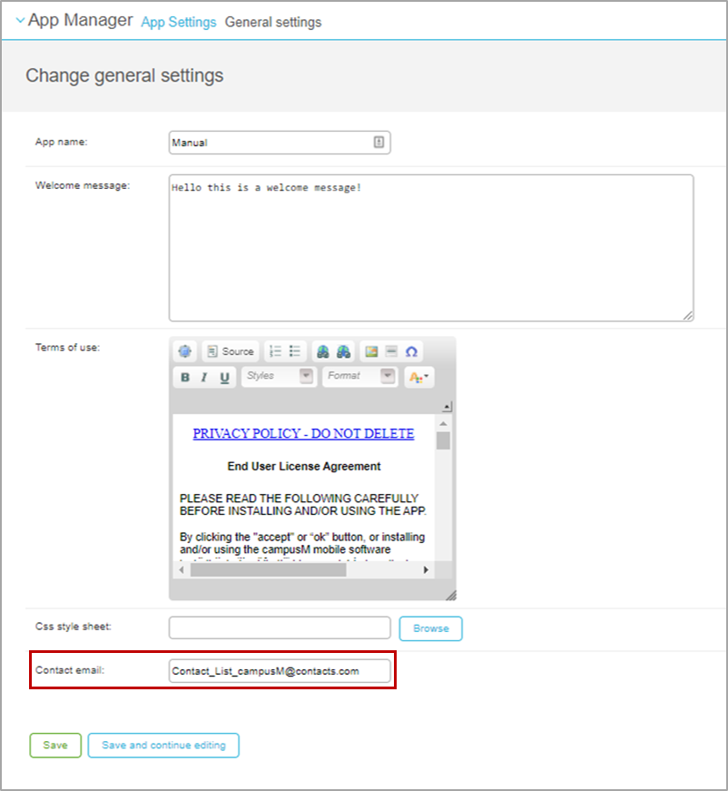This screenshot has width=728, height=791.
Task: Click the Maximize editor icon
Action: coord(185,351)
